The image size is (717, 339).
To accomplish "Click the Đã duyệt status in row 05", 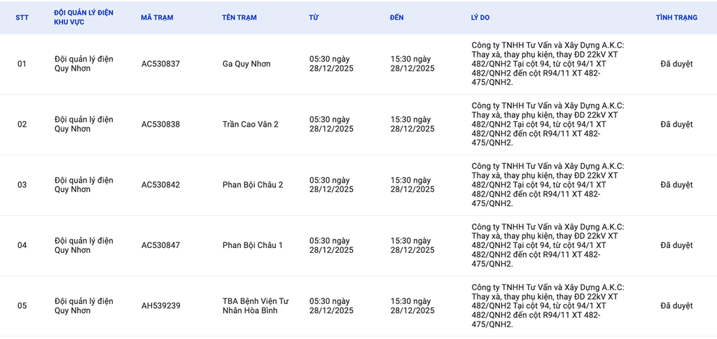I will [x=676, y=306].
